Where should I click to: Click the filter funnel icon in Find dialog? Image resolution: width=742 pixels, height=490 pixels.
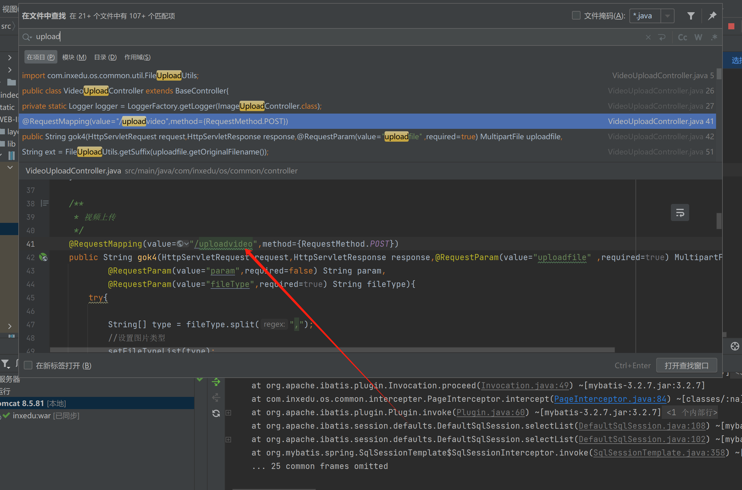pyautogui.click(x=691, y=16)
